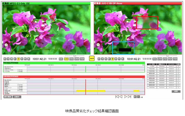The width and height of the screenshot is (185, 116).
Task: Click the Goto button on the right player
Action: click(x=155, y=59)
